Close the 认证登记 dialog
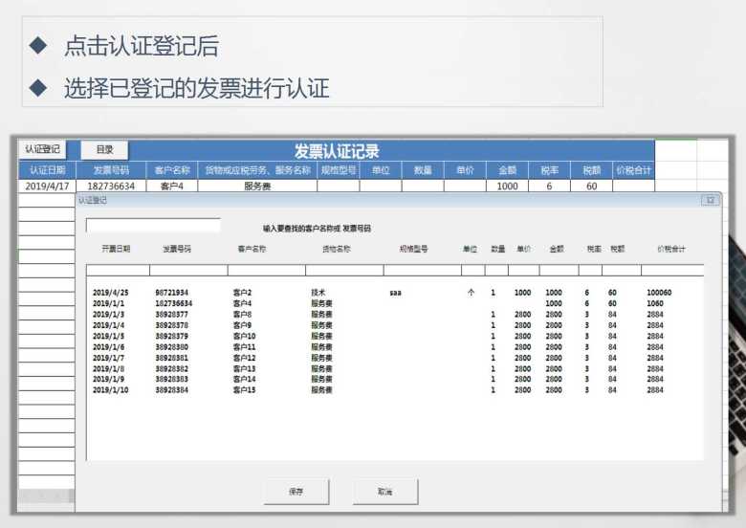The image size is (746, 528). (x=710, y=200)
